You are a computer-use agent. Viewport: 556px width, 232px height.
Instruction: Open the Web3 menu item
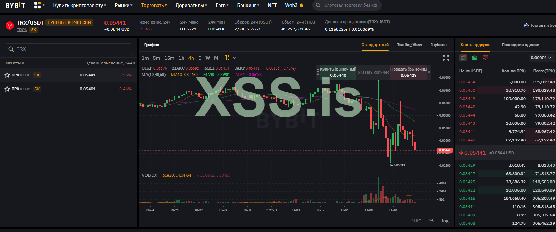point(291,5)
